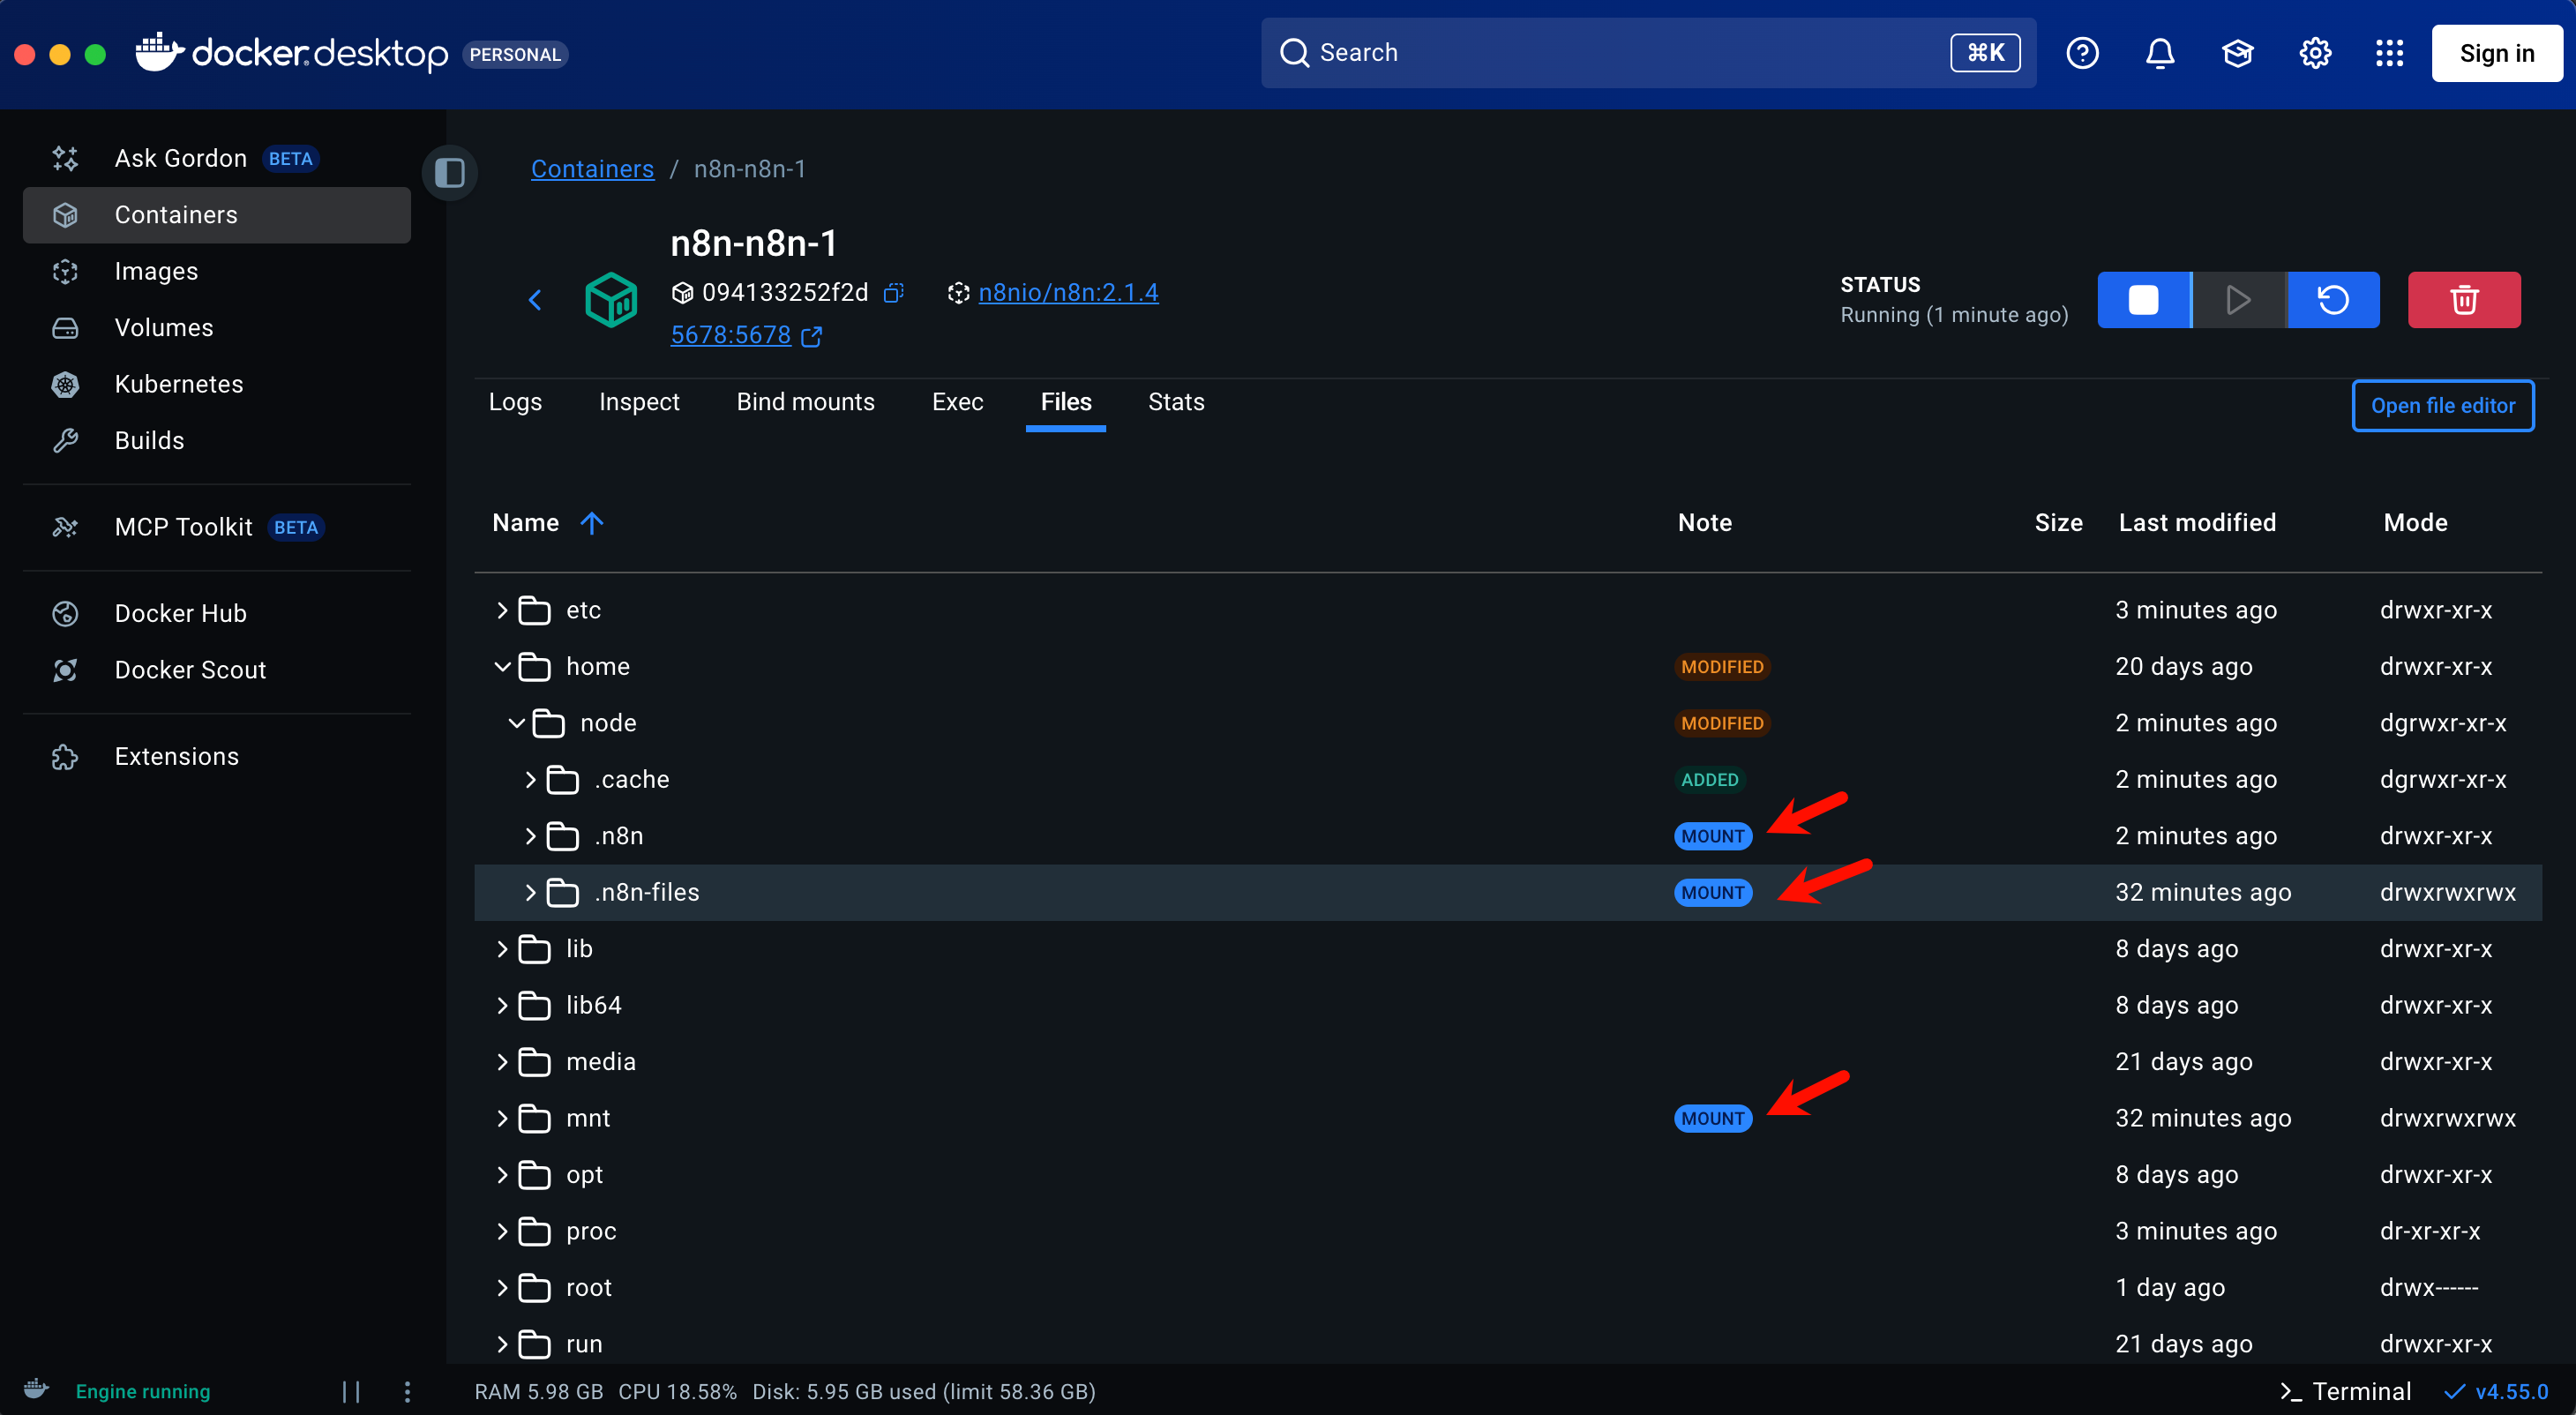The height and width of the screenshot is (1415, 2576).
Task: Click Open file editor button
Action: click(2442, 405)
